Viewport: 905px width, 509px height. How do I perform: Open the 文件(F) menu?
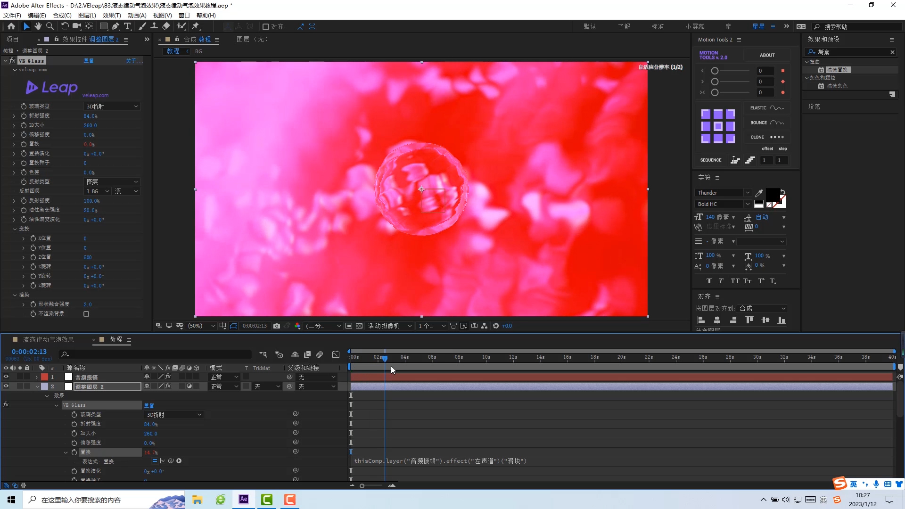[x=12, y=15]
